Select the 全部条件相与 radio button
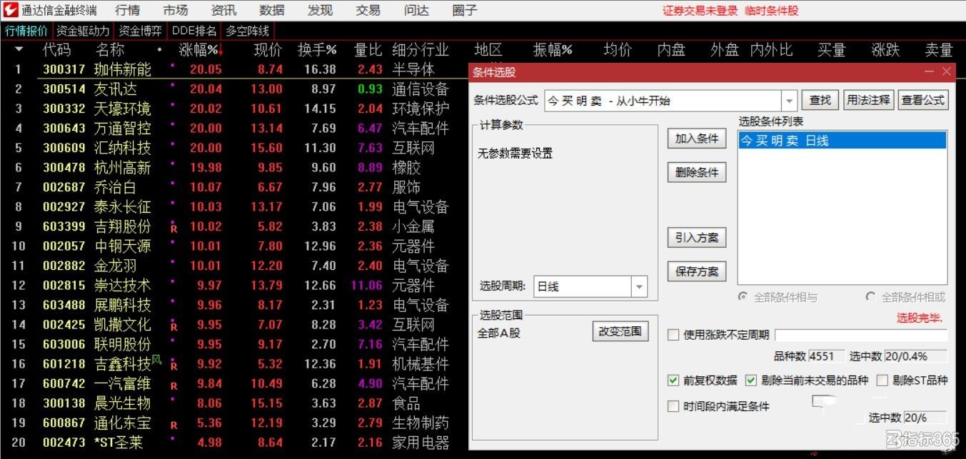966x459 pixels. (743, 297)
